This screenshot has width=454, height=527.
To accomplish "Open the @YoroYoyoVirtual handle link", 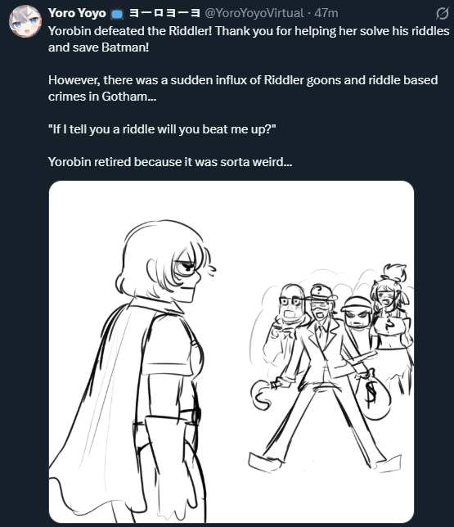I will 254,13.
